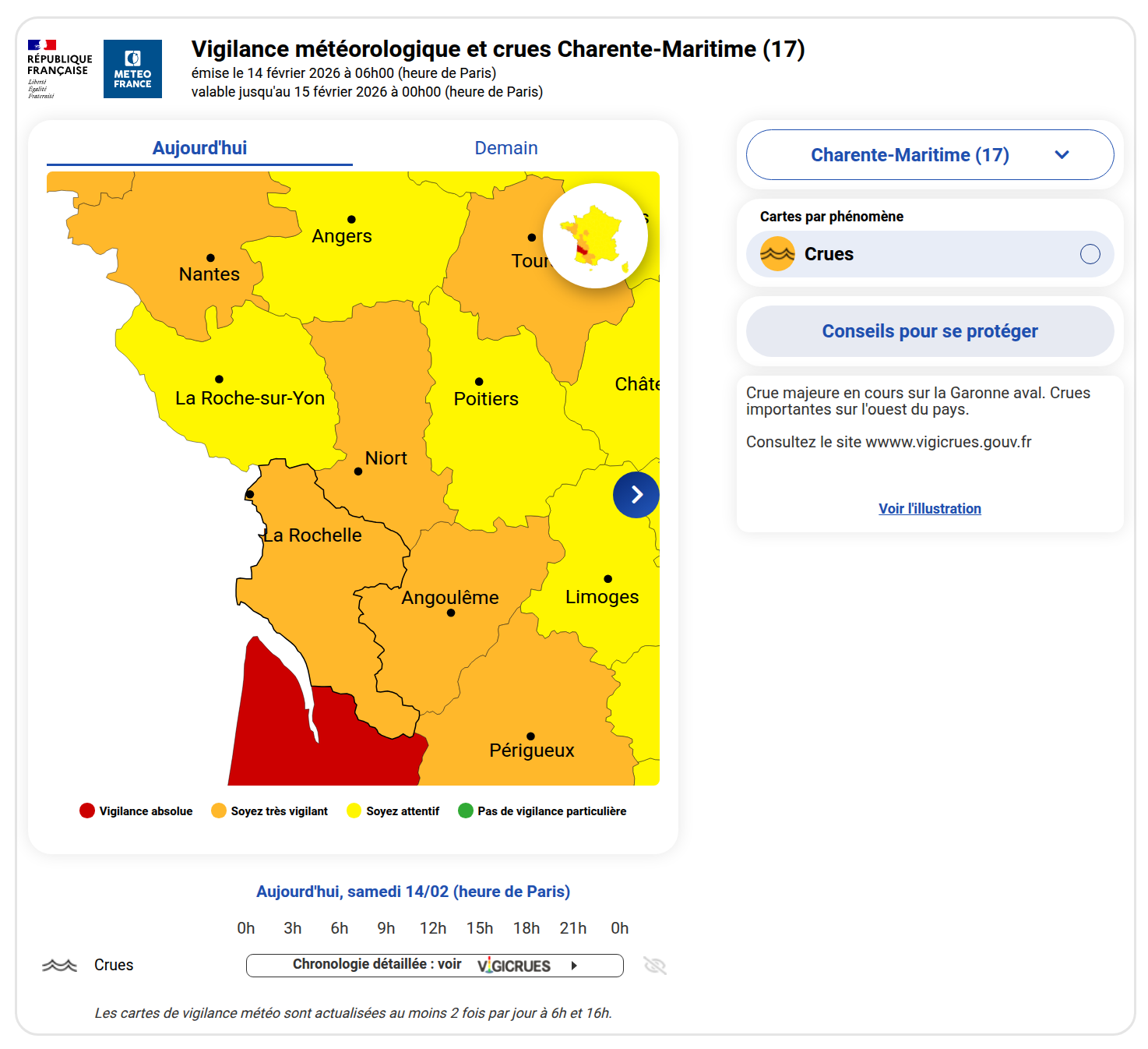
Task: Click the green Pas de vigilance legend dot
Action: click(x=467, y=811)
